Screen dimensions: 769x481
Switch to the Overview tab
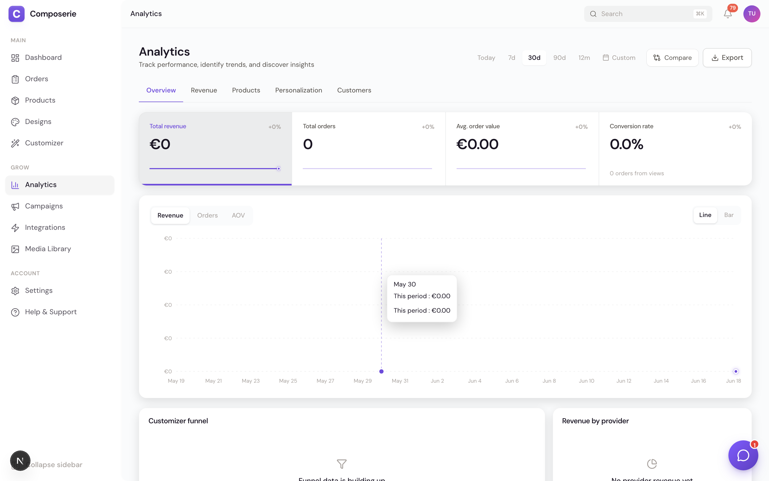pyautogui.click(x=161, y=90)
